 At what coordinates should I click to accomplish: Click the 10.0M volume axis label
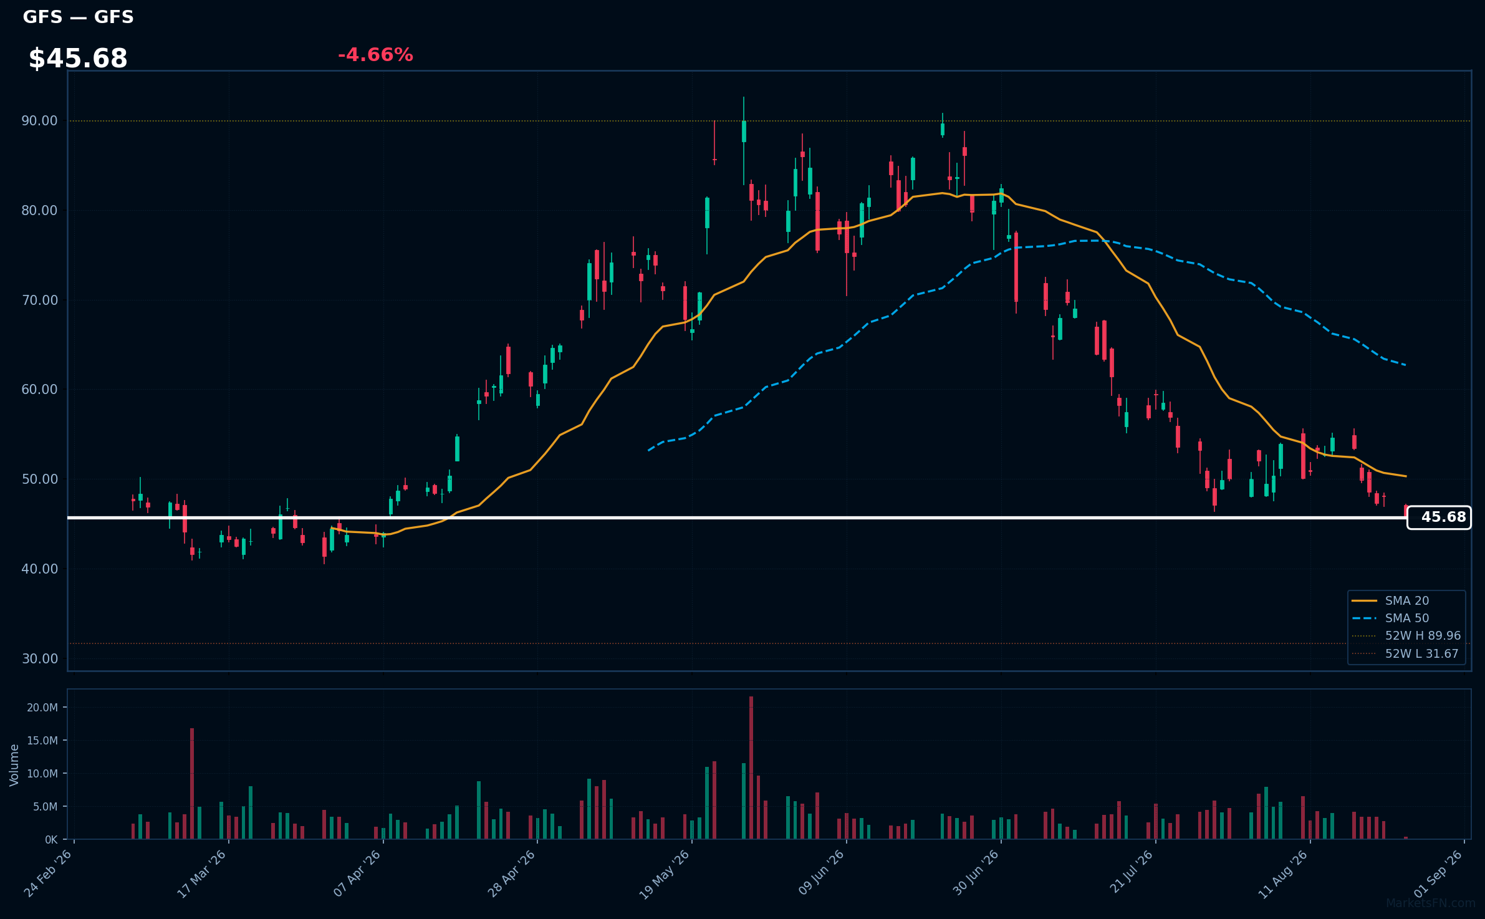click(x=42, y=774)
